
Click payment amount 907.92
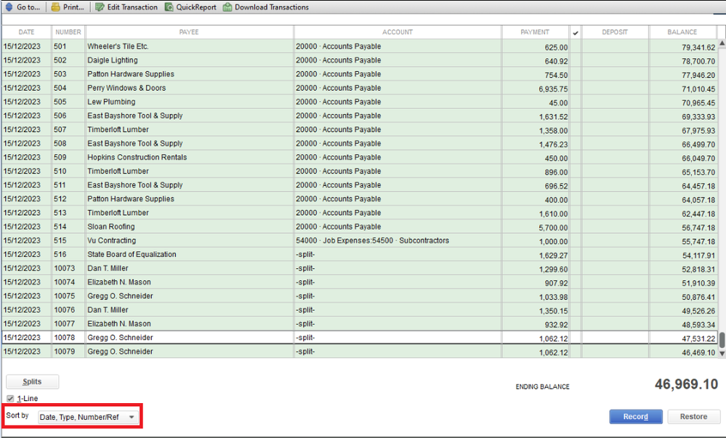tap(556, 283)
